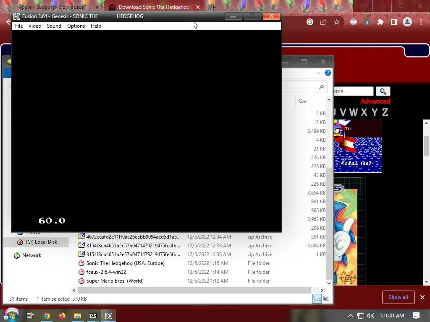
Task: Open the volume control in system tray
Action: coord(370,316)
